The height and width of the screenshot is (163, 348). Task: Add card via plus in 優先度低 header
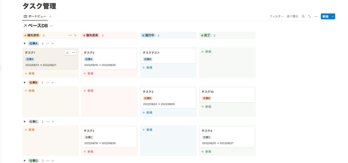point(75,35)
